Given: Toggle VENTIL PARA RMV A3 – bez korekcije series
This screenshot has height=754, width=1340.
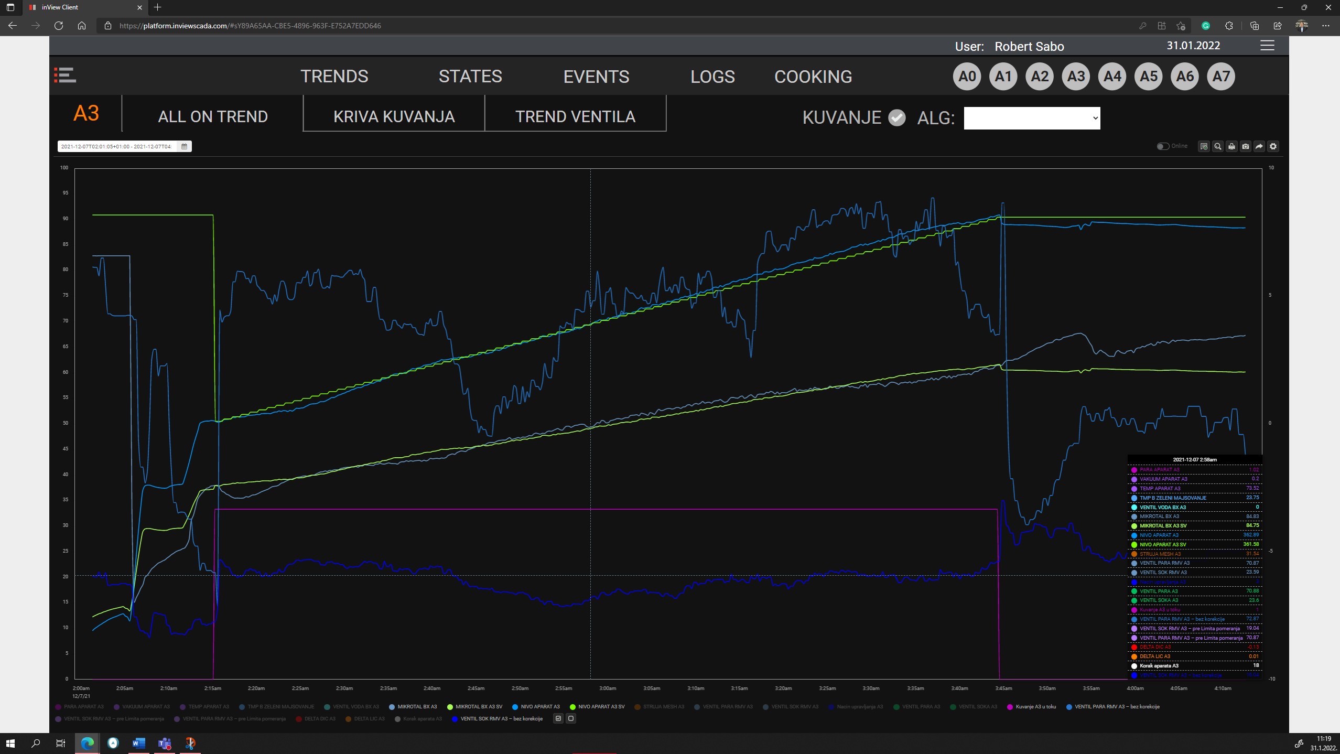Looking at the screenshot, I should point(1113,707).
